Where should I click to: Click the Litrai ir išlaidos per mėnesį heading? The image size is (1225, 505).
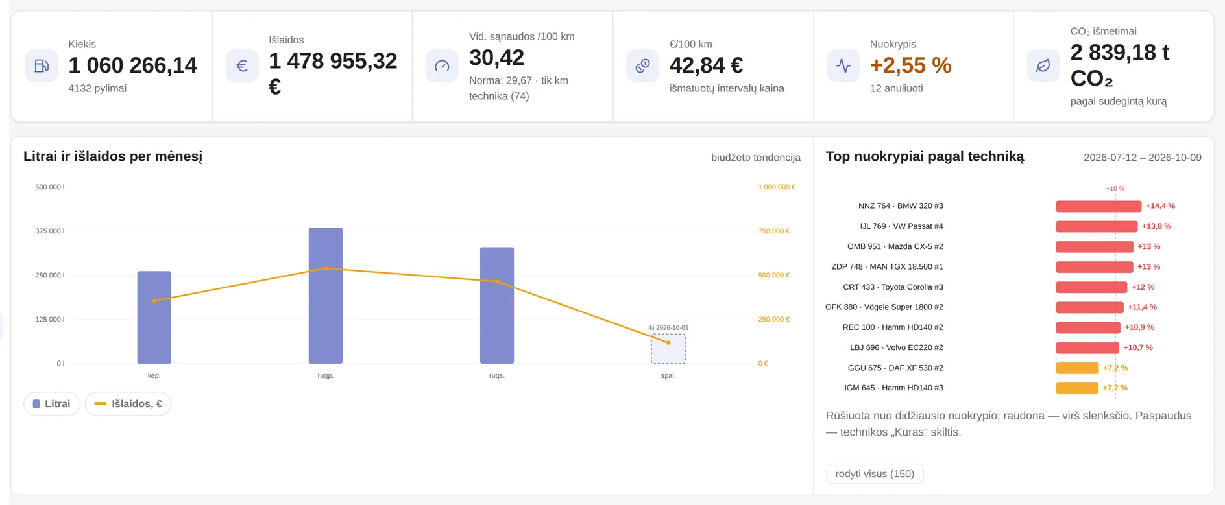pos(113,156)
